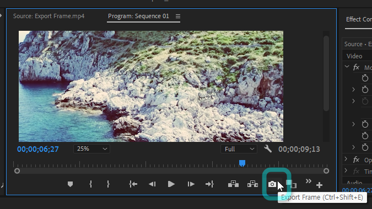Open the 25% zoom level dropdown
The image size is (372, 209).
pyautogui.click(x=91, y=149)
